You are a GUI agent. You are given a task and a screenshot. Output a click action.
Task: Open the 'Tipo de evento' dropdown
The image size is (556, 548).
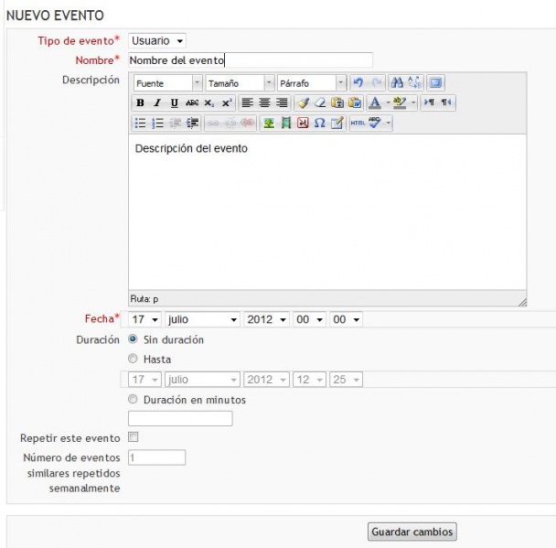coord(157,41)
